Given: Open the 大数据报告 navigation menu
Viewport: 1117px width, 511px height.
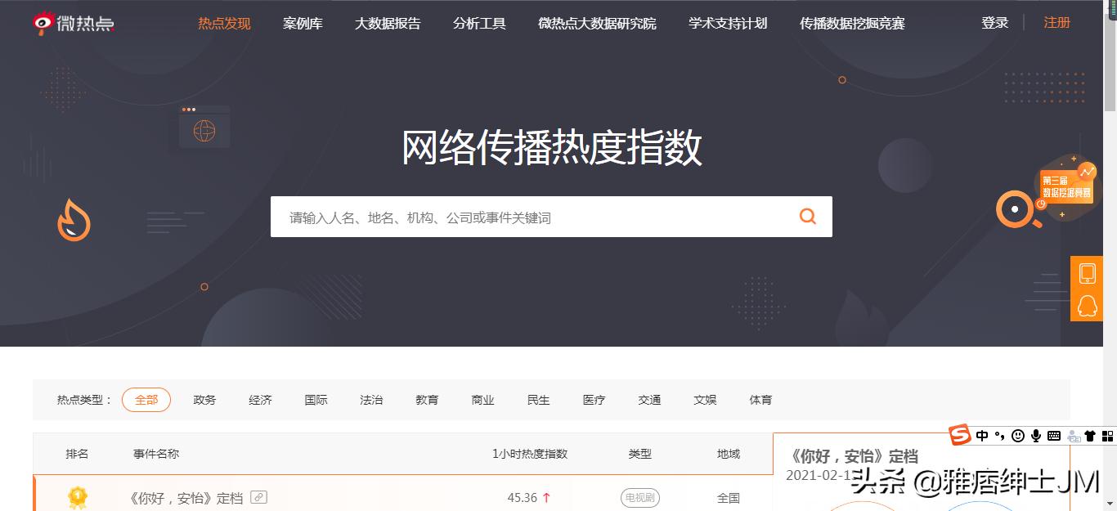Looking at the screenshot, I should [x=388, y=23].
